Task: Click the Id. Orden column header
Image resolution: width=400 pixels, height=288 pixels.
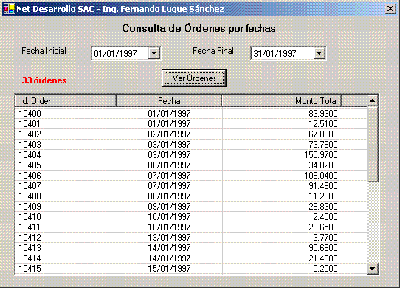Action: pyautogui.click(x=66, y=101)
